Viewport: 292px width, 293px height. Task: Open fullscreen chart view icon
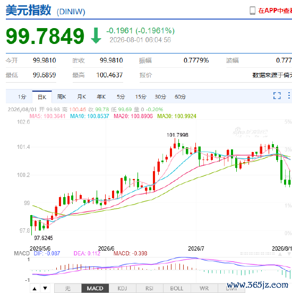(x=277, y=96)
